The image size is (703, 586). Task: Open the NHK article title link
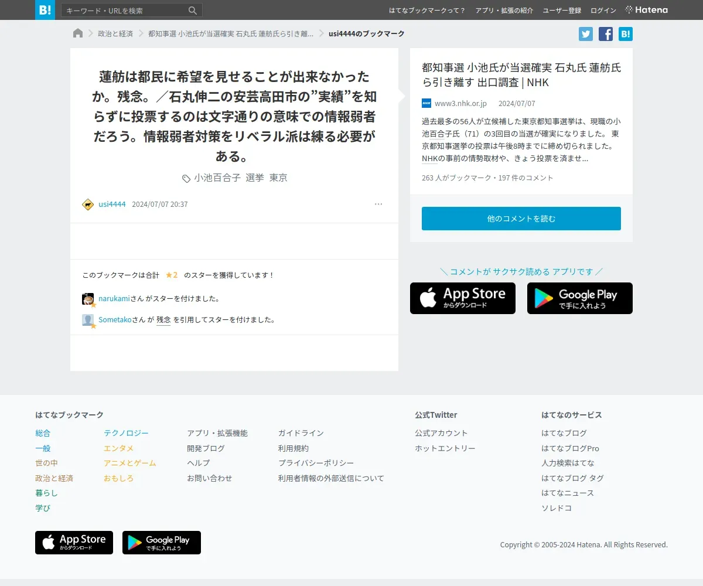pos(521,75)
